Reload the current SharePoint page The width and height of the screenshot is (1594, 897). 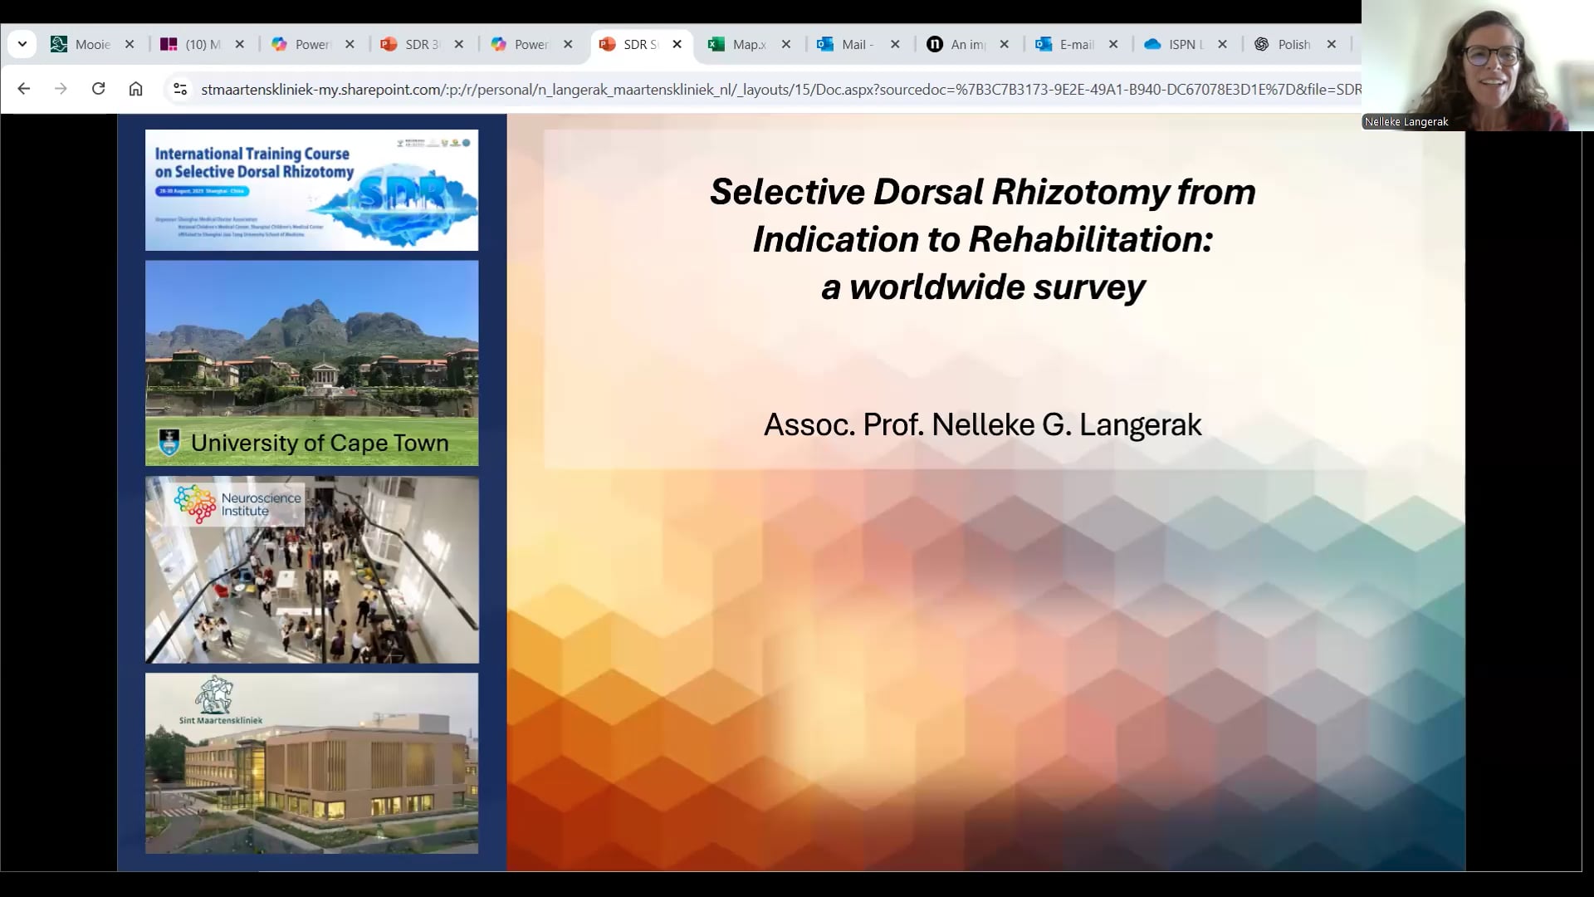[x=99, y=88]
